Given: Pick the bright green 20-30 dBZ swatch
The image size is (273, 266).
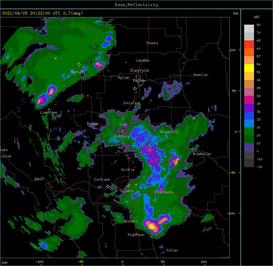Looking at the screenshot, I should [x=249, y=131].
